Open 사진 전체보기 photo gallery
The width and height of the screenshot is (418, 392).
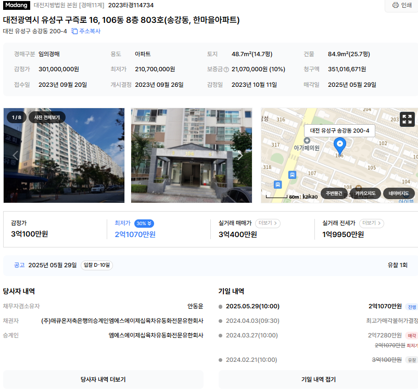(47, 117)
